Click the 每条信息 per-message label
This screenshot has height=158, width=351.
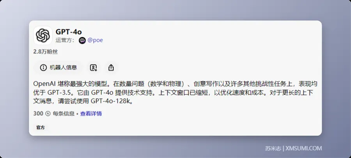click(63, 114)
